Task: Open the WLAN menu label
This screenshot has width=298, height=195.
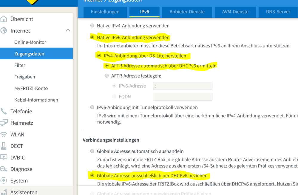Action: point(17,134)
